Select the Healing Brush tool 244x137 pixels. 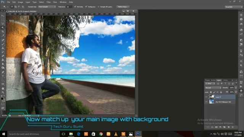3,40
